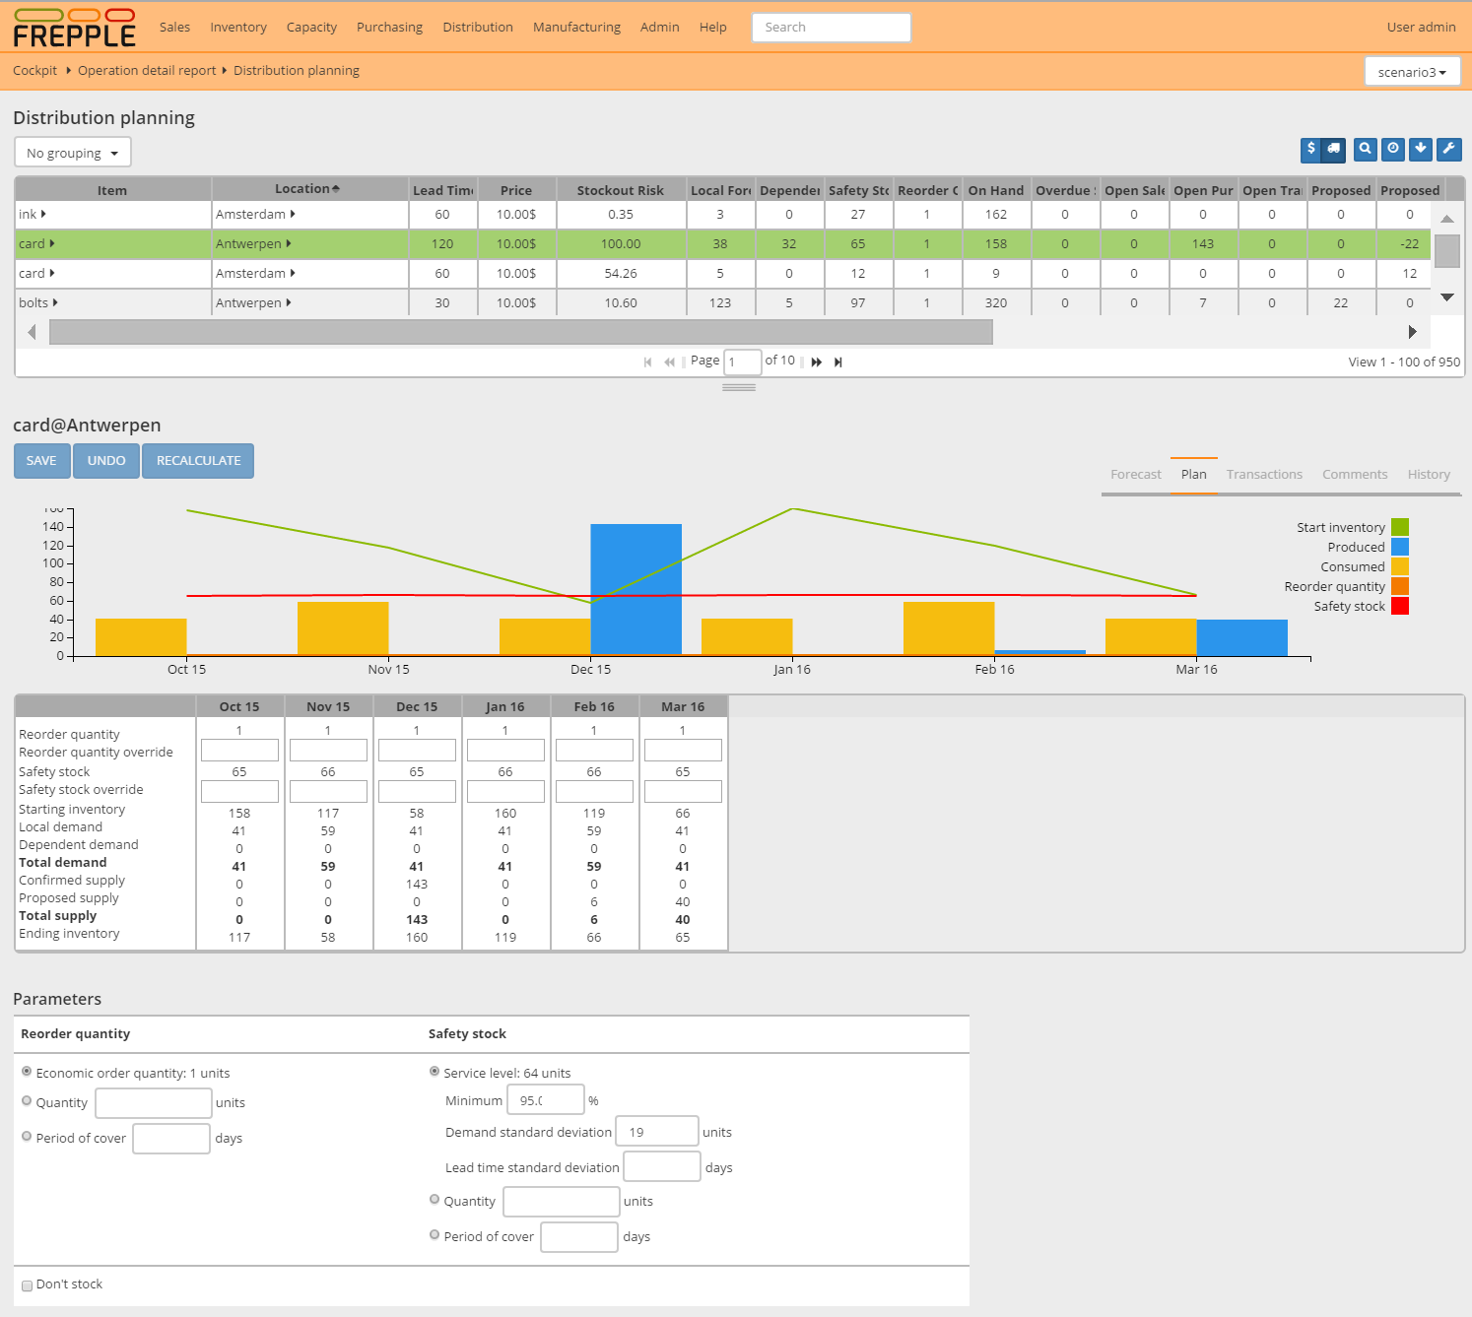1472x1317 pixels.
Task: Click the grid's vertical scrollbar thumb
Action: [1447, 251]
